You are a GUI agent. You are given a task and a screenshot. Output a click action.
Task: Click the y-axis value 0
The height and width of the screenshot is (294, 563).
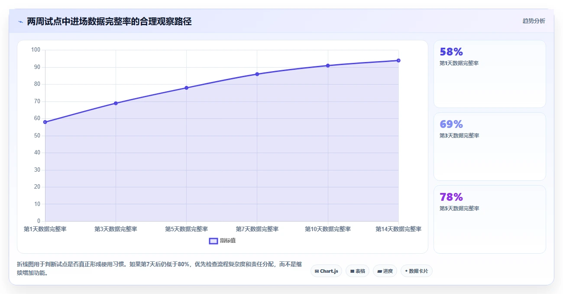tap(38, 221)
